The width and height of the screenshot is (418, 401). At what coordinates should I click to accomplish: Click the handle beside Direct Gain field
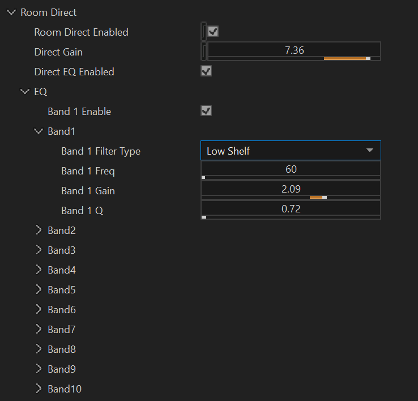pyautogui.click(x=204, y=51)
